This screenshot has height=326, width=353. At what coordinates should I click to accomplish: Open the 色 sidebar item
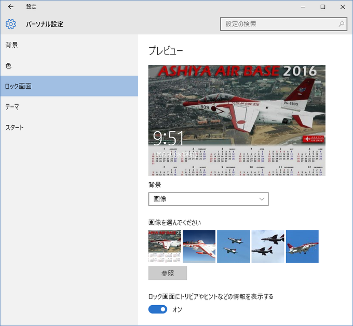point(69,65)
